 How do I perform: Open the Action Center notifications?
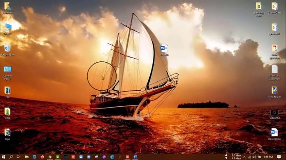(x=279, y=157)
